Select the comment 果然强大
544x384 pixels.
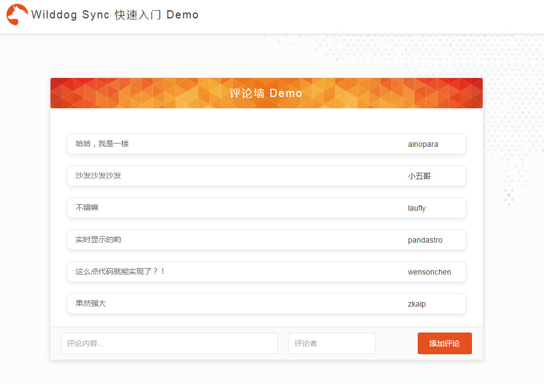pyautogui.click(x=90, y=304)
